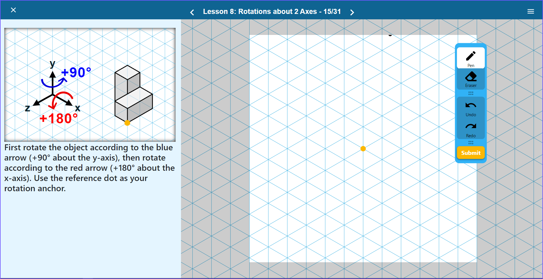Click the toolbar drag handle above Submit
Image resolution: width=543 pixels, height=279 pixels.
pos(471,142)
